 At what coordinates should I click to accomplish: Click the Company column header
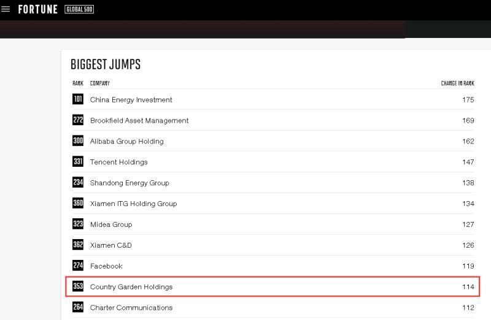[x=99, y=83]
